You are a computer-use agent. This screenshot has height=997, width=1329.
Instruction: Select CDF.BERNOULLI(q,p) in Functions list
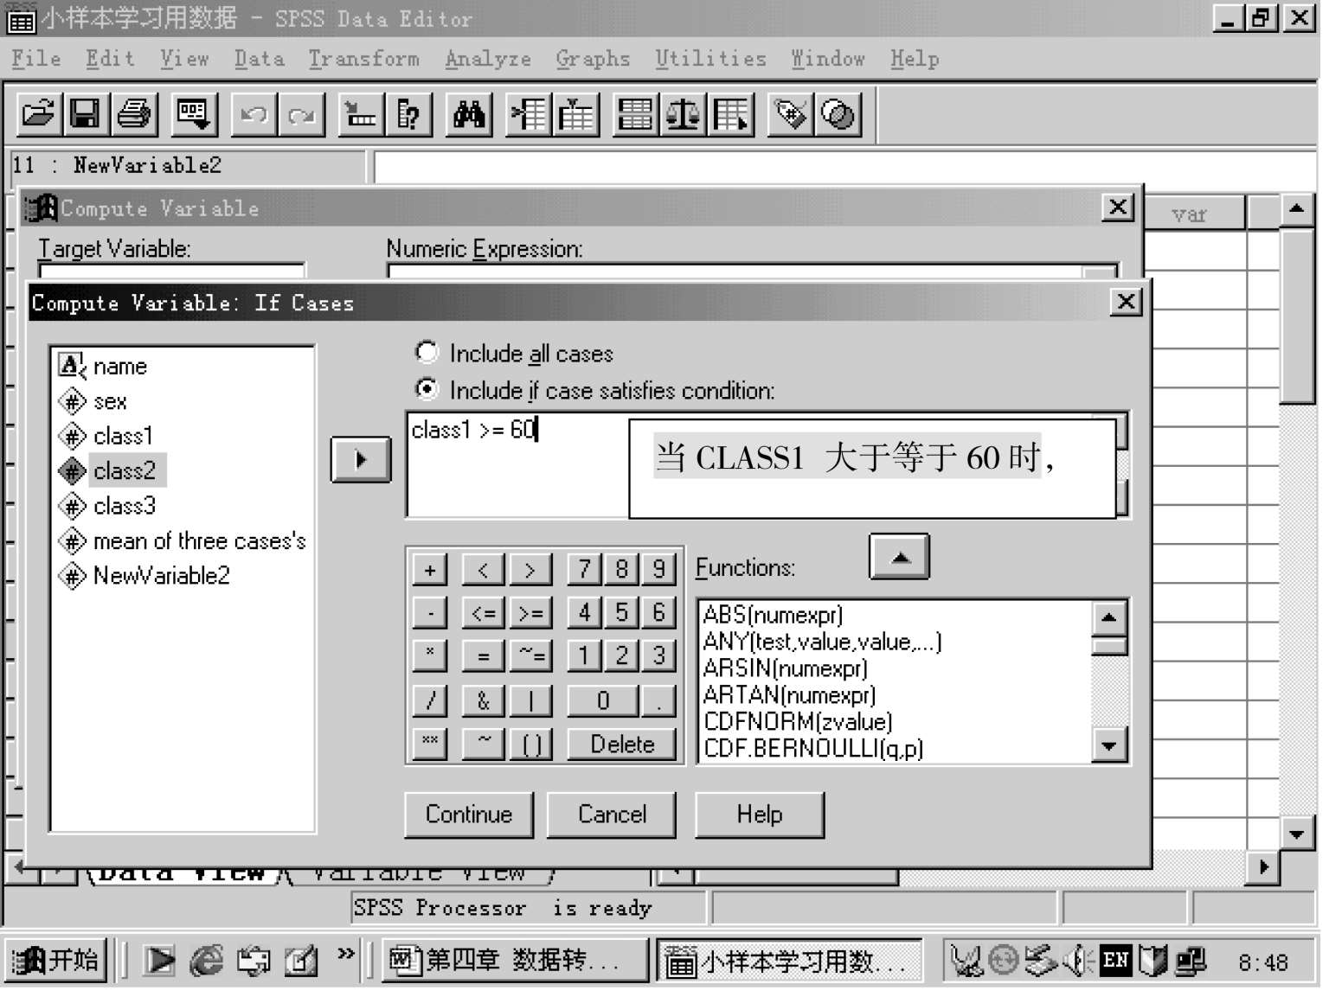pyautogui.click(x=813, y=748)
